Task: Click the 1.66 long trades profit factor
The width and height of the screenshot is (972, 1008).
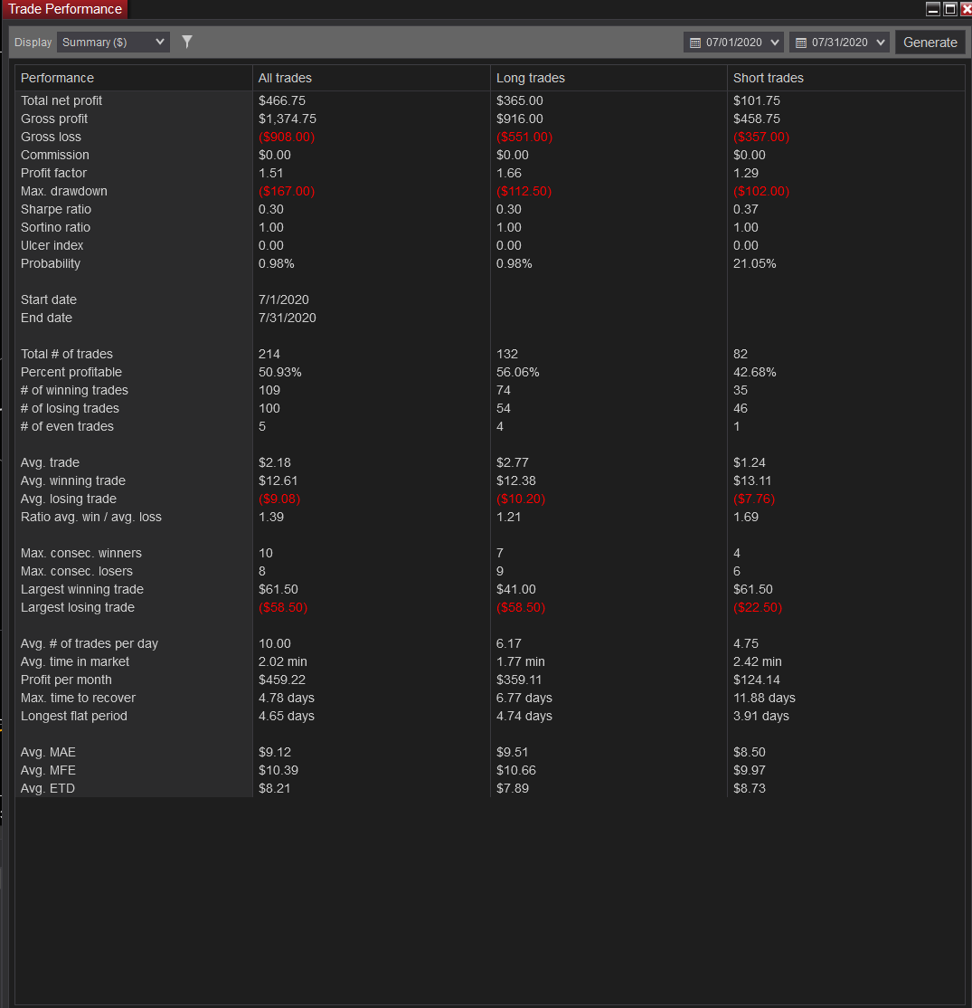Action: 509,173
